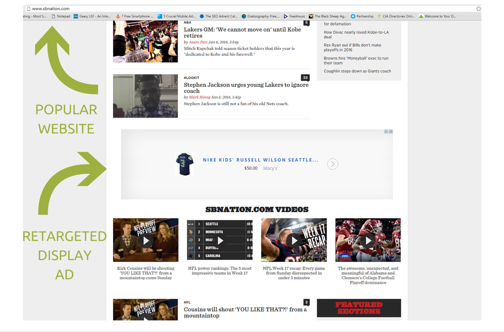
Task: Bookmark this page with the star icon
Action: (478, 8)
